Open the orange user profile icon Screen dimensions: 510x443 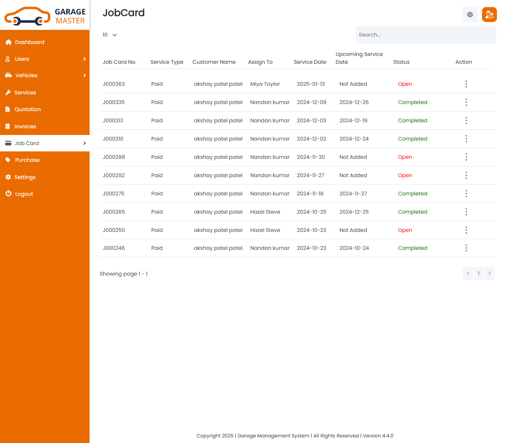(x=489, y=15)
